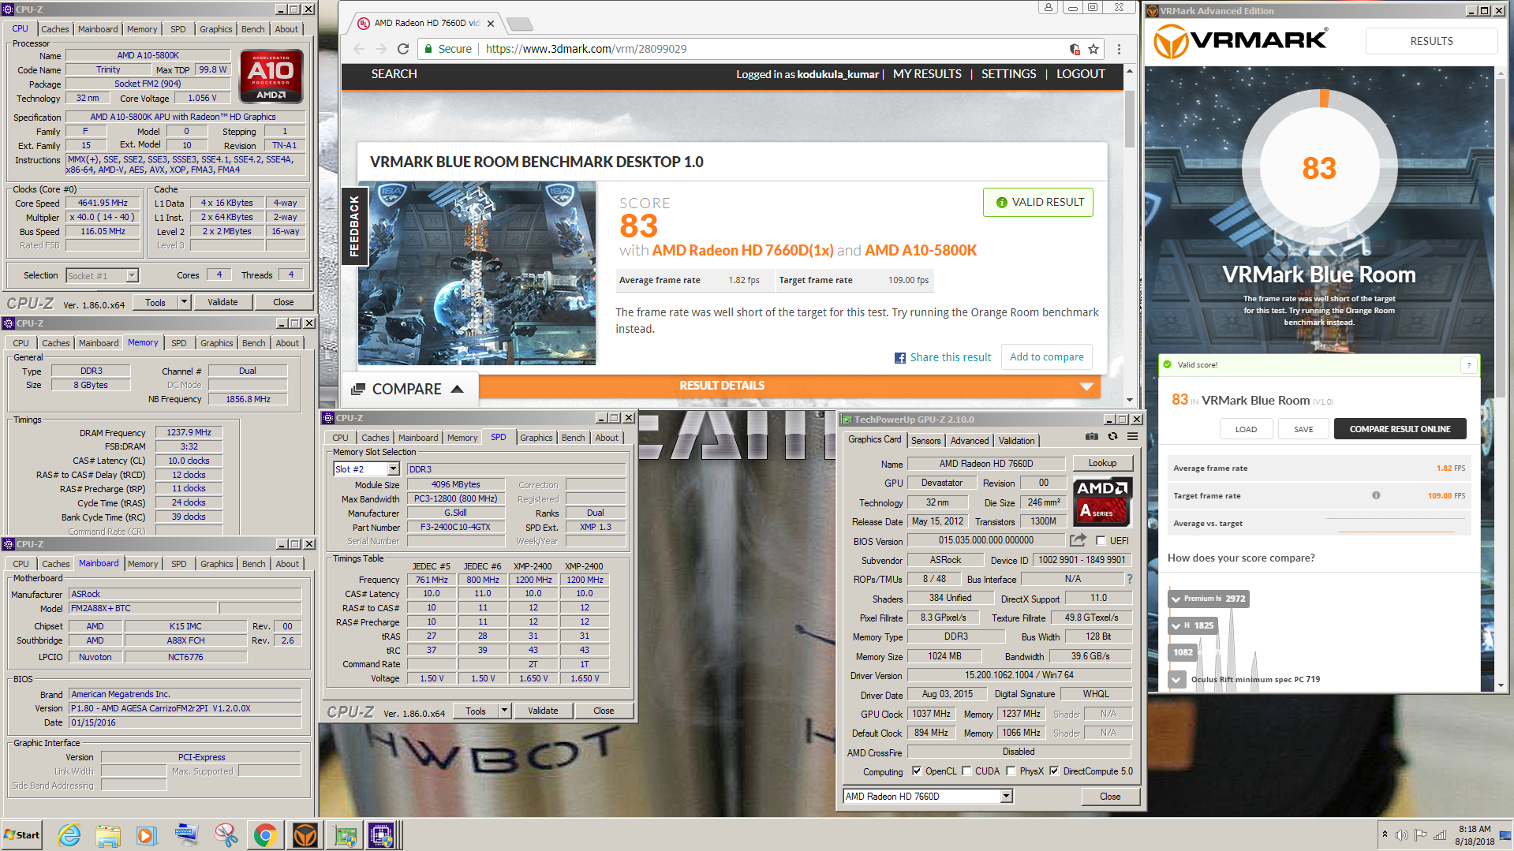Click Bus Interface question mark icon
The height and width of the screenshot is (851, 1514).
click(1130, 579)
